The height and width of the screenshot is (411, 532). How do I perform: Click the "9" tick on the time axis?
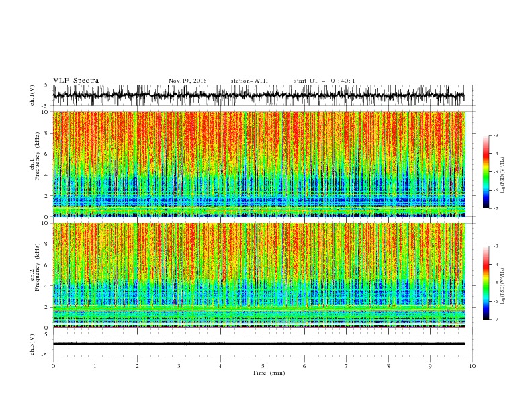[x=430, y=366]
